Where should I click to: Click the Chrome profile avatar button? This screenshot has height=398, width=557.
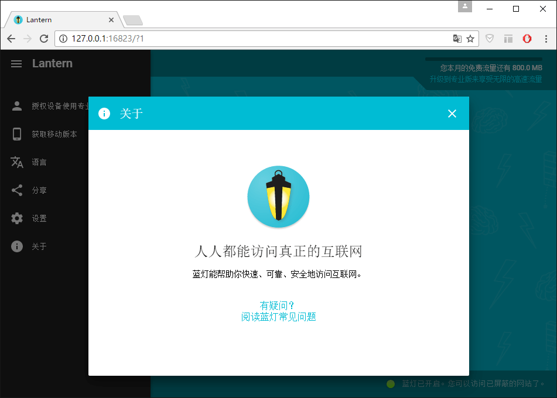(x=464, y=6)
